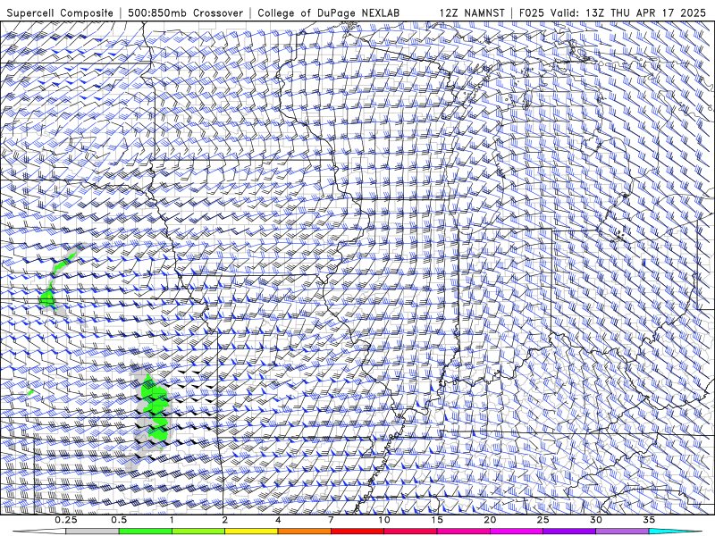
Task: Pick the red 7–10 color bar segment
Action: pos(357,532)
